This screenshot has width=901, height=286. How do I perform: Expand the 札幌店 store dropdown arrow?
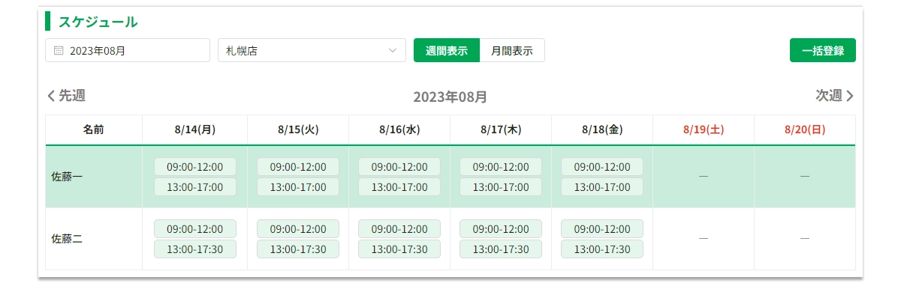pyautogui.click(x=393, y=51)
